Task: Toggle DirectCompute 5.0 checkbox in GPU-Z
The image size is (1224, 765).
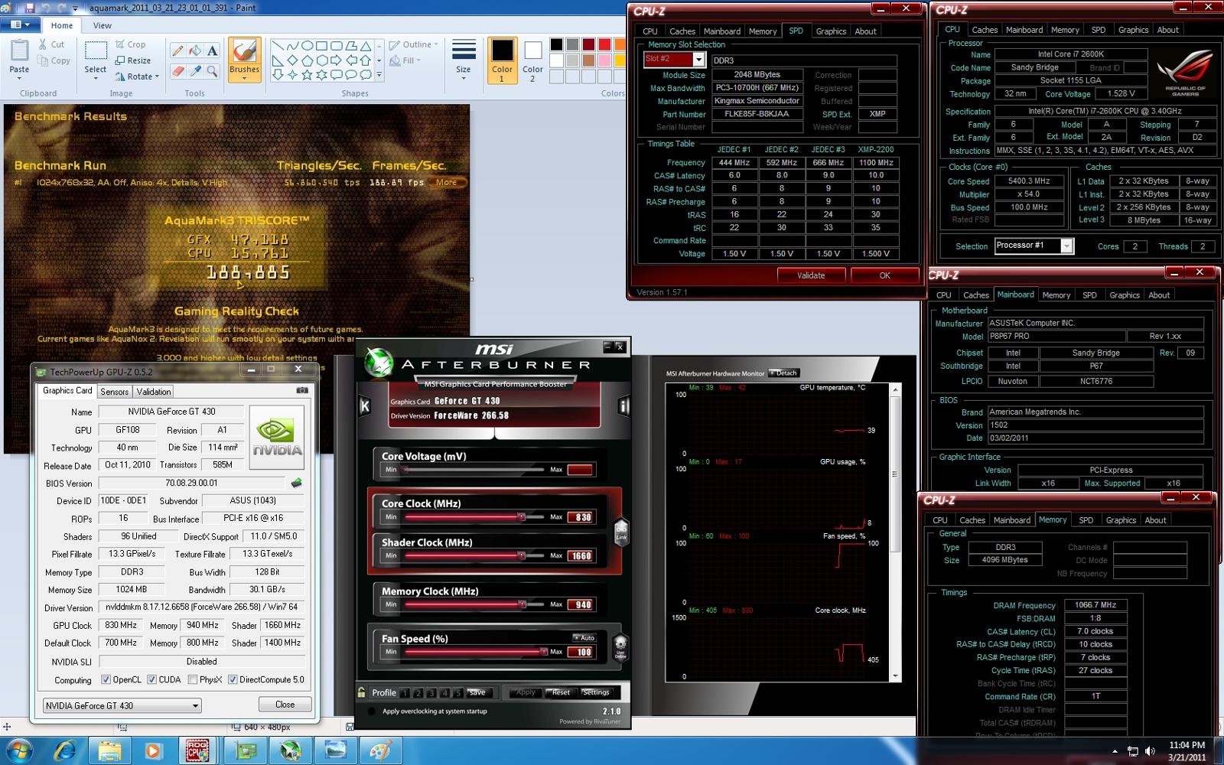Action: tap(233, 679)
